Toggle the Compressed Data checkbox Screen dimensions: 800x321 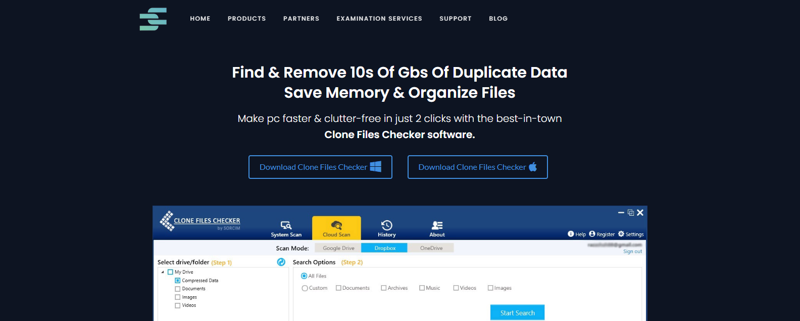(177, 281)
